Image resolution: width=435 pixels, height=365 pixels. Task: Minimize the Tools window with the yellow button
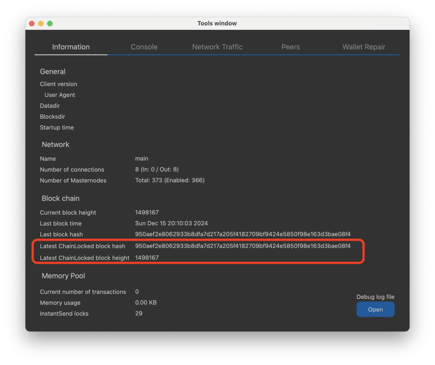(41, 24)
